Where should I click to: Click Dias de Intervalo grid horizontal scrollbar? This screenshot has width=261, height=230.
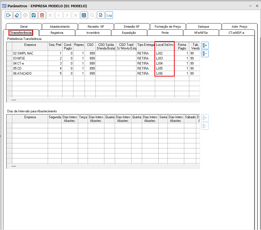point(103,166)
